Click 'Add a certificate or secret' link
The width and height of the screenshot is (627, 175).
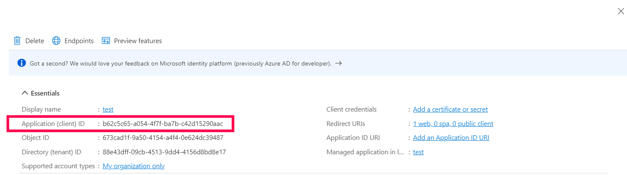[450, 109]
